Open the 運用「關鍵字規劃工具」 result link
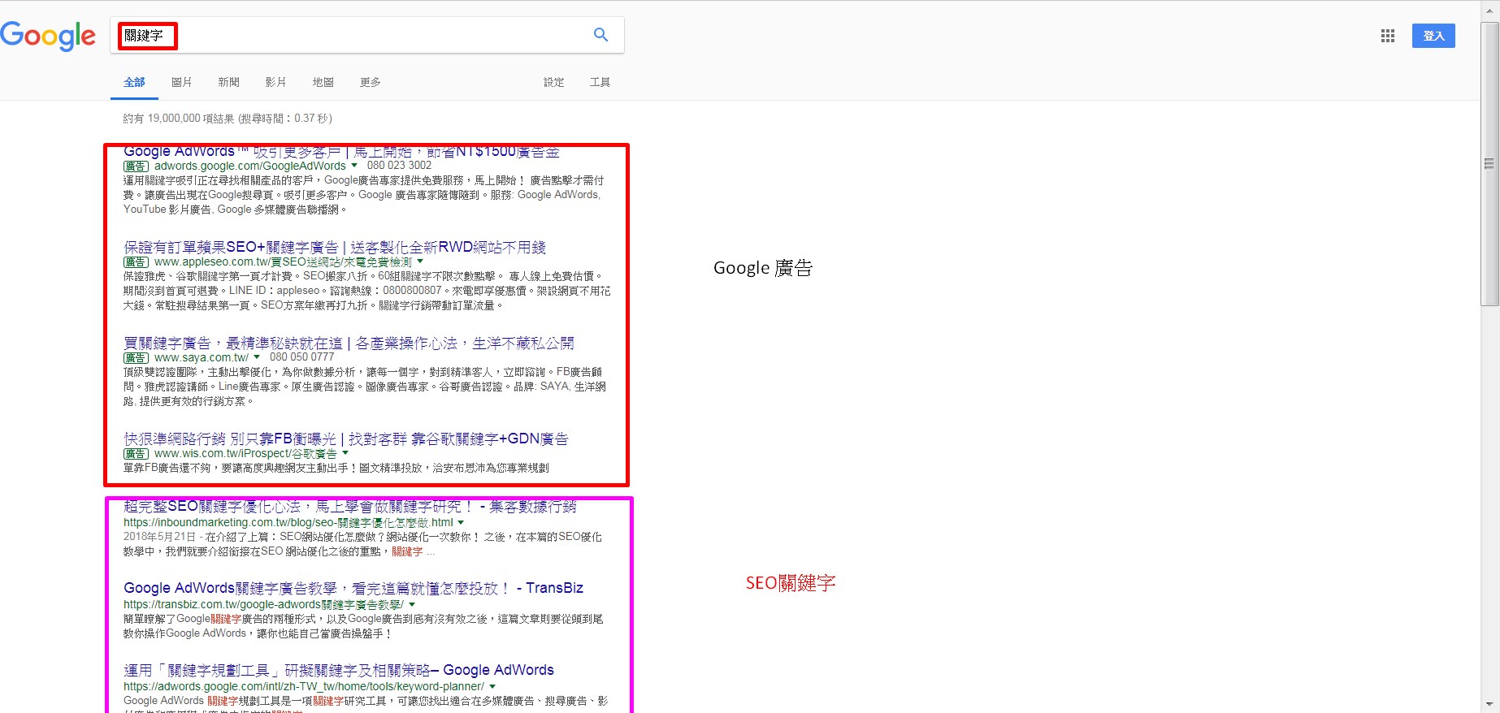 tap(339, 670)
